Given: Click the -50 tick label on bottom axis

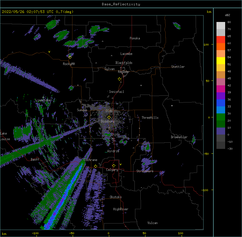Looking at the screenshot, I should point(72,233).
